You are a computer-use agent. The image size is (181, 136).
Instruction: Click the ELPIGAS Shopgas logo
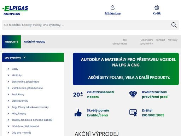pos(15,11)
